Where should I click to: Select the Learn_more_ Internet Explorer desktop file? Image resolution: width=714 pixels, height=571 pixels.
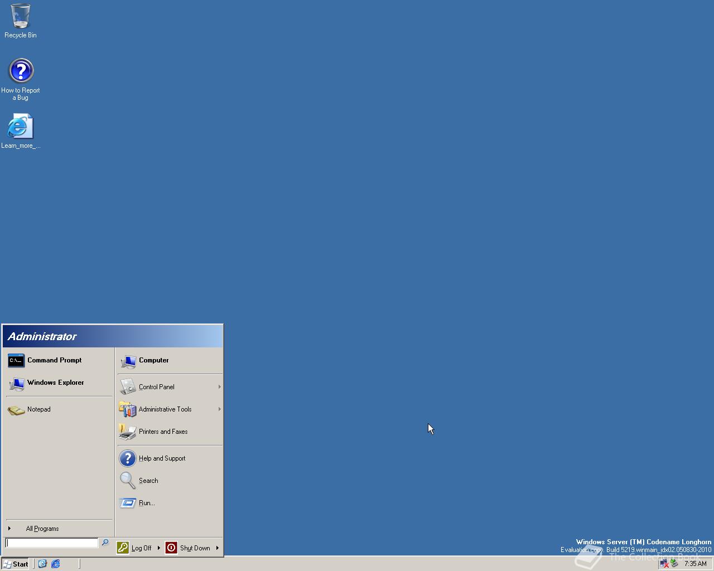click(x=21, y=132)
